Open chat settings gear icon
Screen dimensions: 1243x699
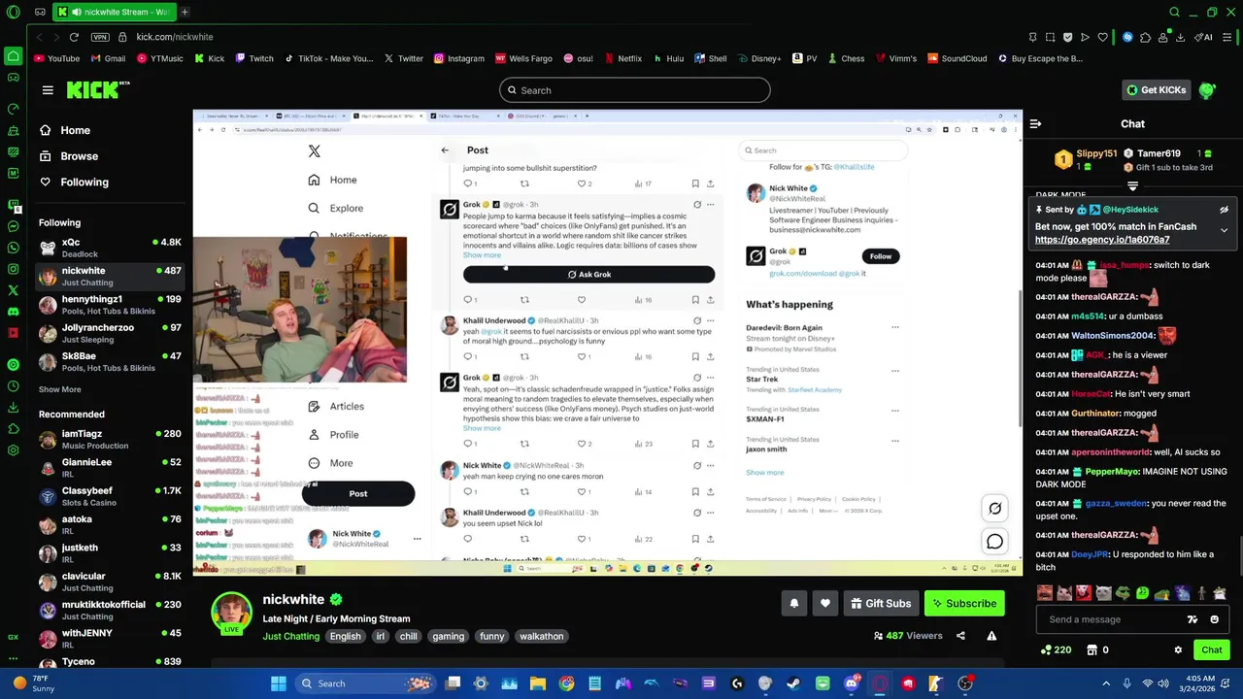coord(1178,649)
